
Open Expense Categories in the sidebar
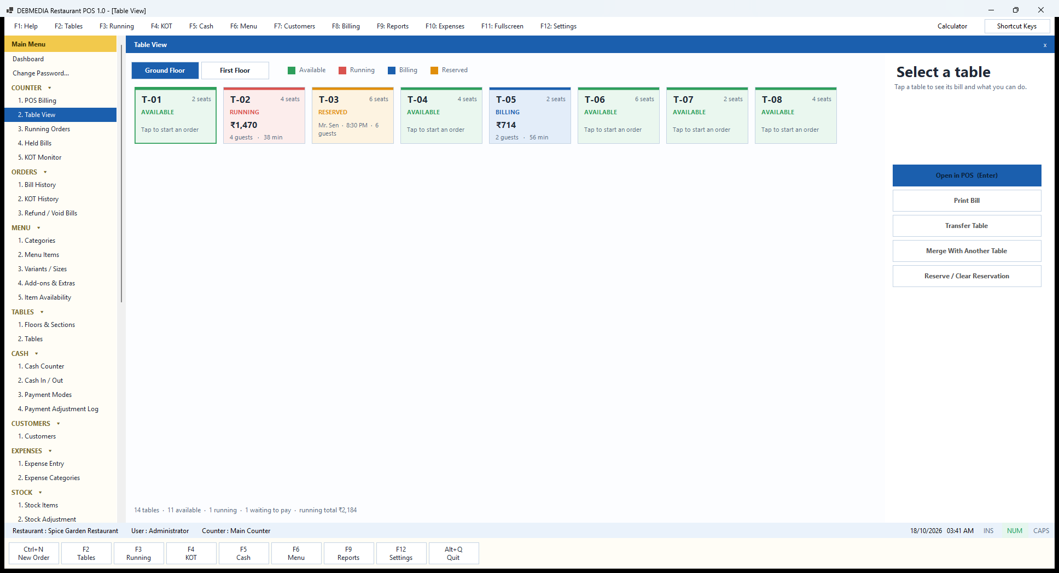click(60, 478)
